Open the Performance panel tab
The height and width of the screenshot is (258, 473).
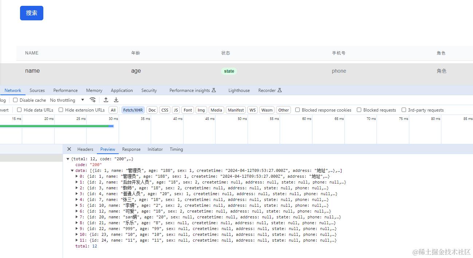pos(66,90)
